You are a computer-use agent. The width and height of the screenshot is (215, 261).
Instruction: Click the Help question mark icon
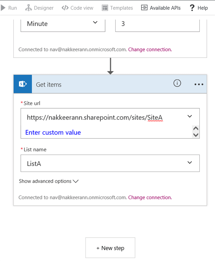pyautogui.click(x=192, y=7)
